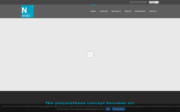This screenshot has height=112, width=180.
Task: Open the Company menu item
Action: click(x=104, y=11)
